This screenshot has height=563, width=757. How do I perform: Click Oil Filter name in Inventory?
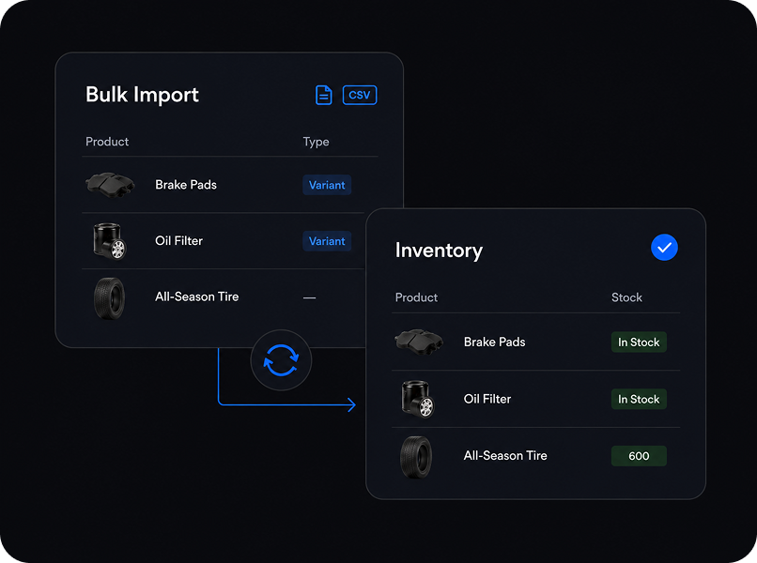(x=487, y=399)
